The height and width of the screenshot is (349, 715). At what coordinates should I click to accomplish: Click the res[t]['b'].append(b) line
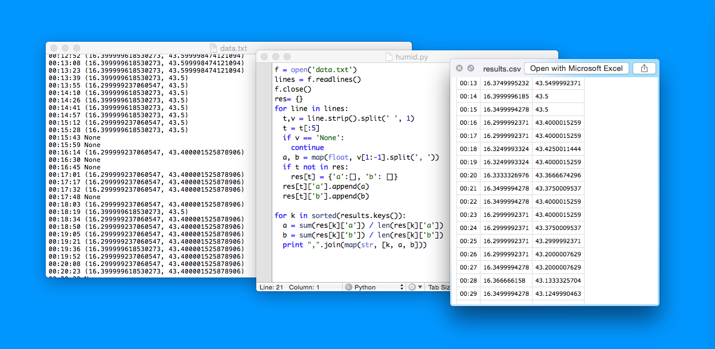(326, 196)
